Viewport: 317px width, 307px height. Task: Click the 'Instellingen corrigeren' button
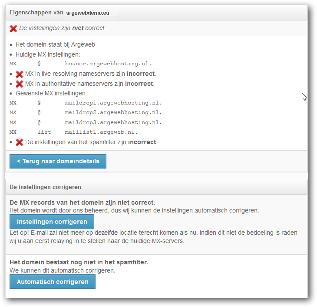coord(52,221)
